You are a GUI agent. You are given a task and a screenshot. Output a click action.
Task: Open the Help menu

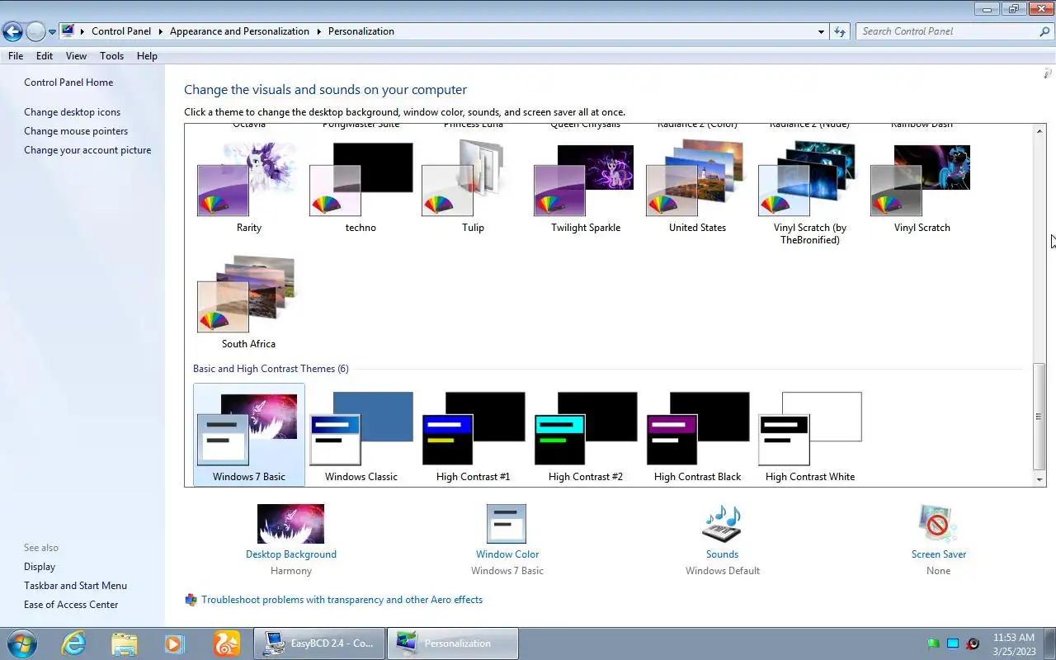(147, 56)
